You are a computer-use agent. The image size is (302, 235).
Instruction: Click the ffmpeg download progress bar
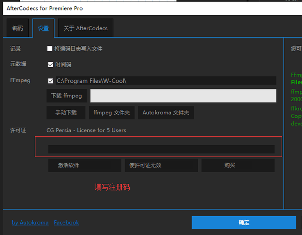(x=183, y=96)
